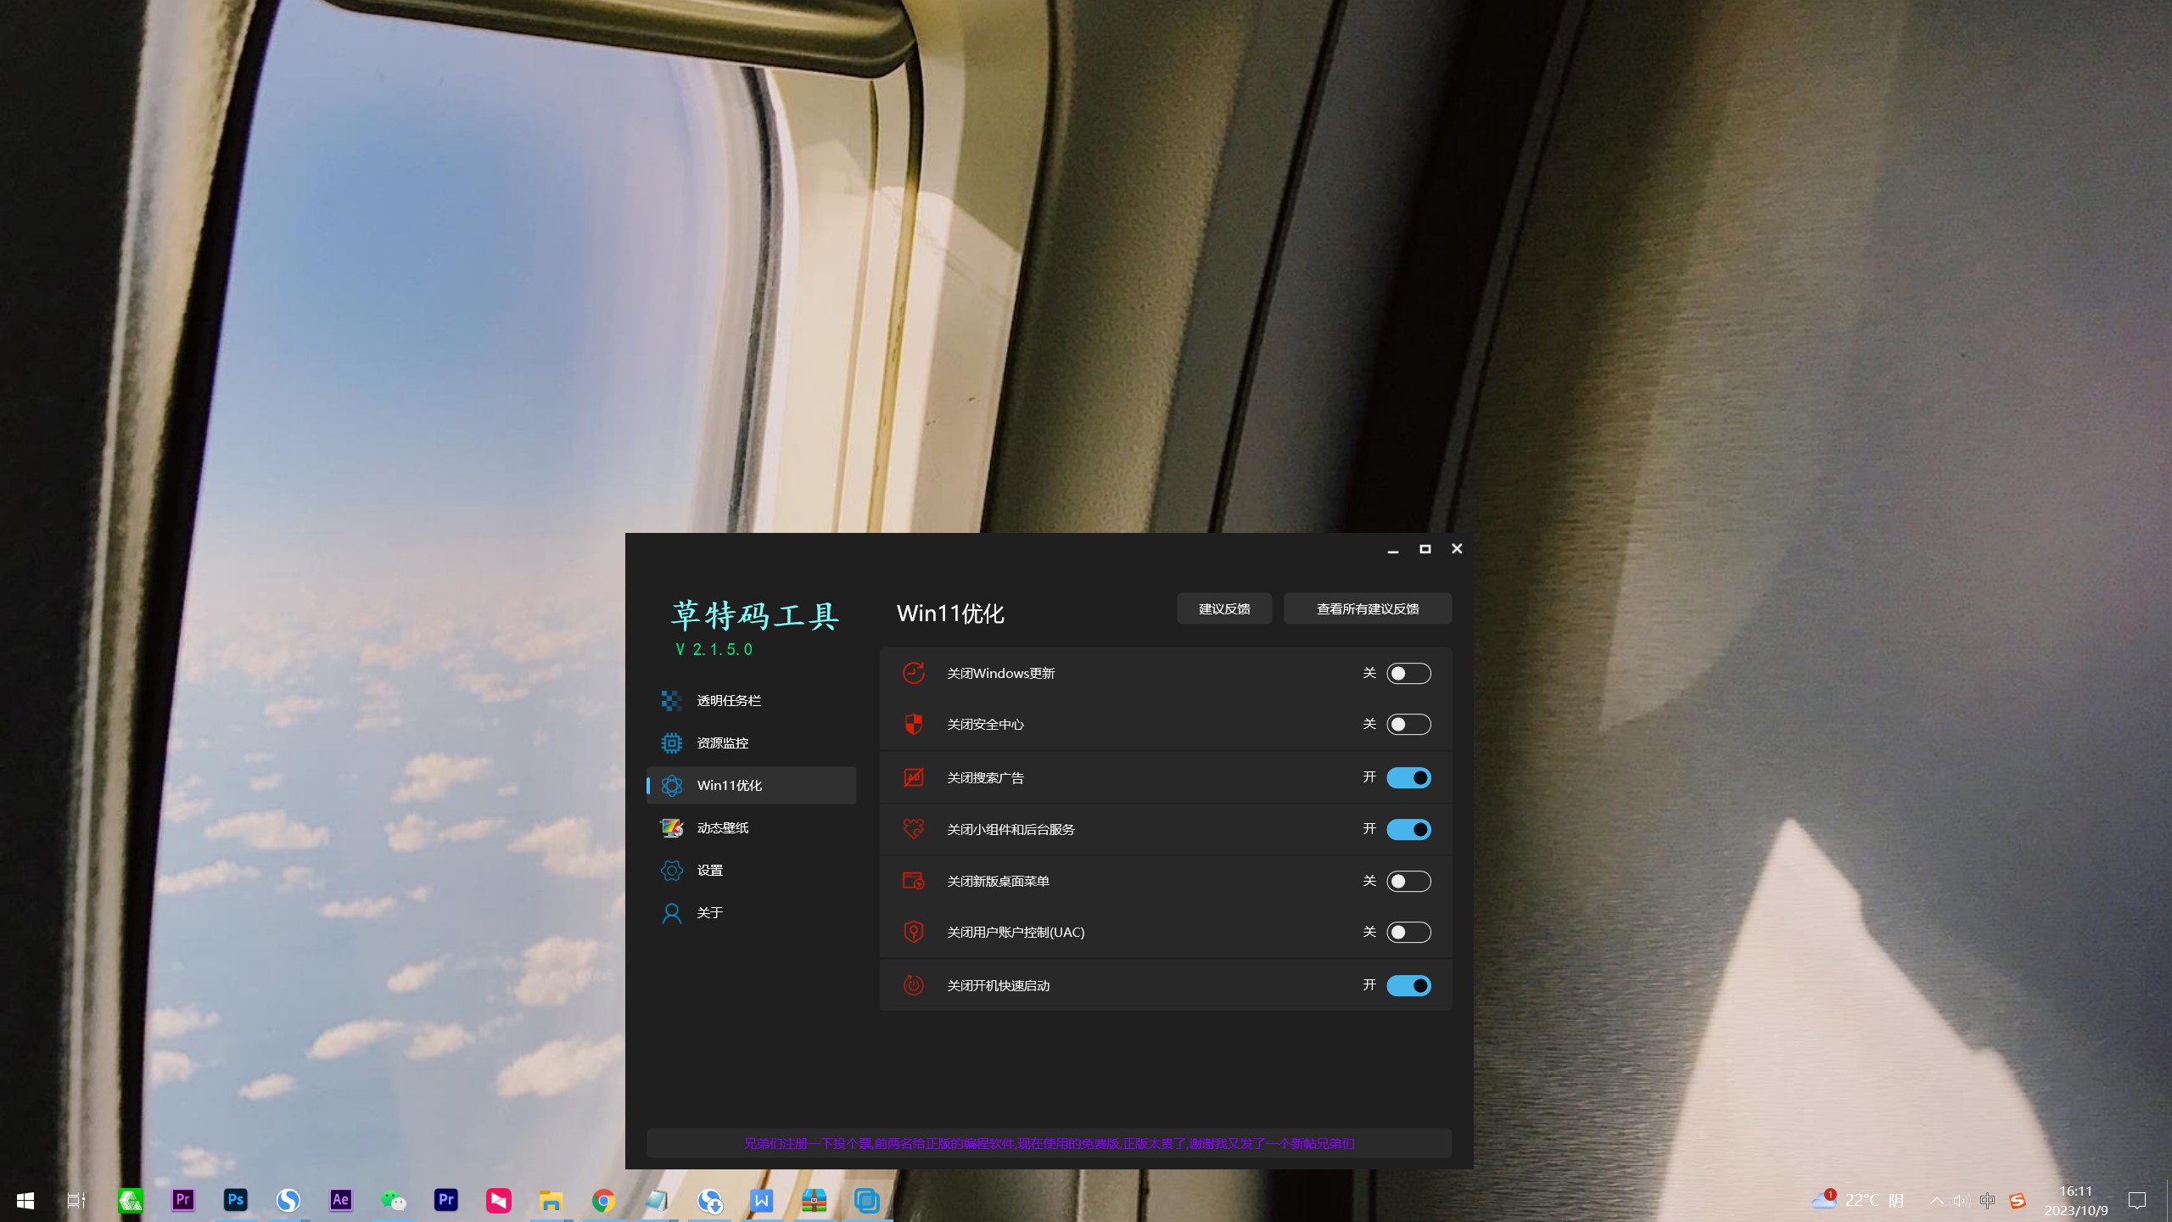The width and height of the screenshot is (2172, 1222).
Task: Open the weather widget showing 22°C
Action: click(1858, 1200)
